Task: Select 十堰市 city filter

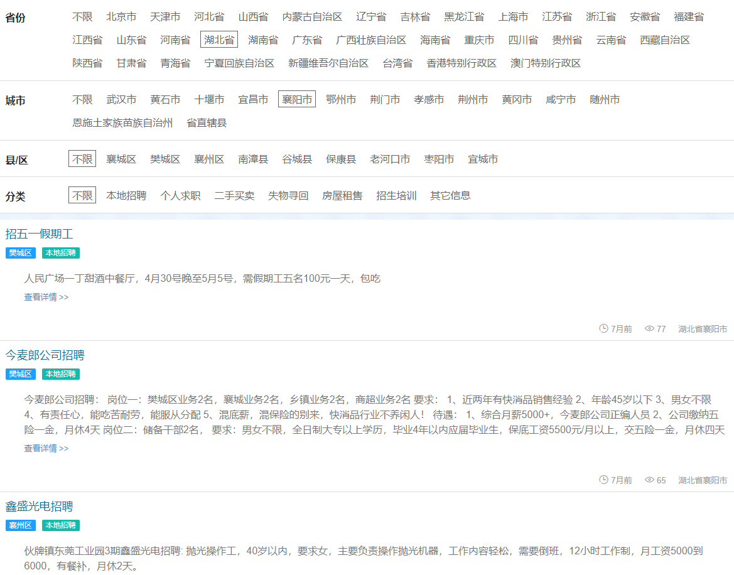Action: (x=209, y=100)
